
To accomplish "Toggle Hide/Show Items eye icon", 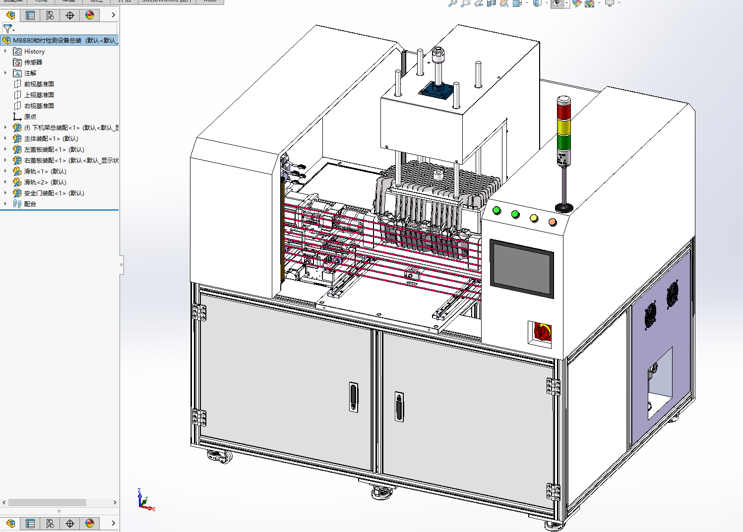I will click(557, 3).
